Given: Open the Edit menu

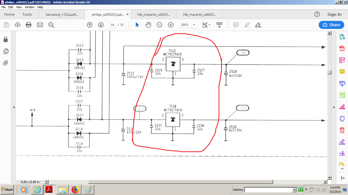Looking at the screenshot, I should point(11,7).
